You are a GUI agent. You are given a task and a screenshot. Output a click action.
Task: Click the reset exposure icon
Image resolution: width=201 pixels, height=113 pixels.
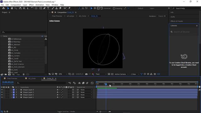(x=155, y=74)
